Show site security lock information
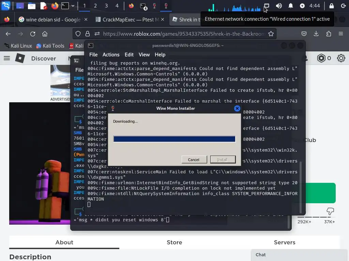This screenshot has height=261, width=349. point(88,34)
